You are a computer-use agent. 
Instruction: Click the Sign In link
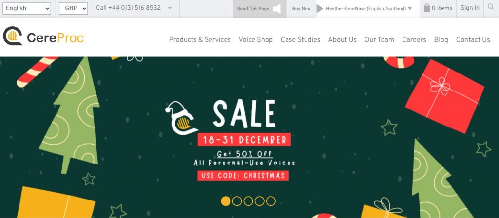[470, 8]
